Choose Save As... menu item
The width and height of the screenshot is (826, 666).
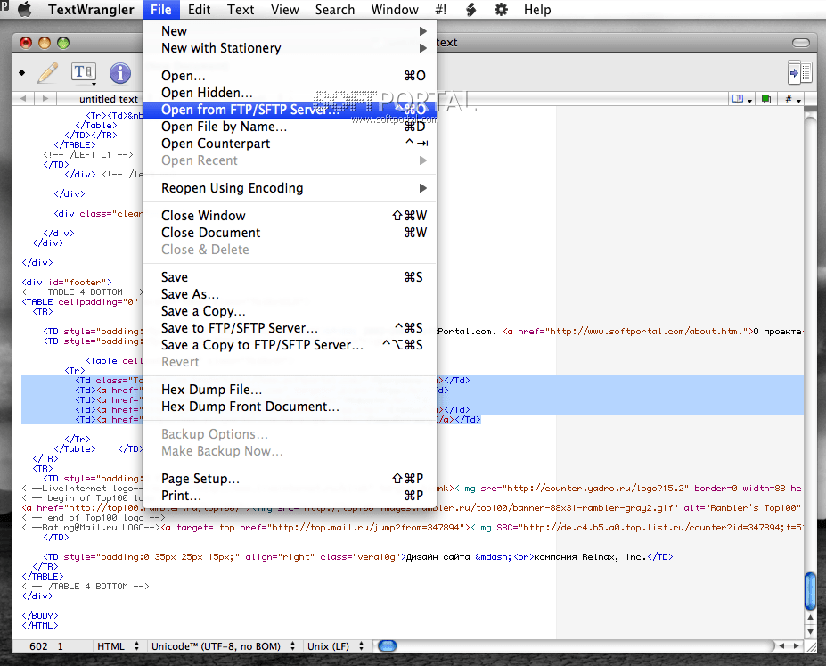pyautogui.click(x=290, y=294)
